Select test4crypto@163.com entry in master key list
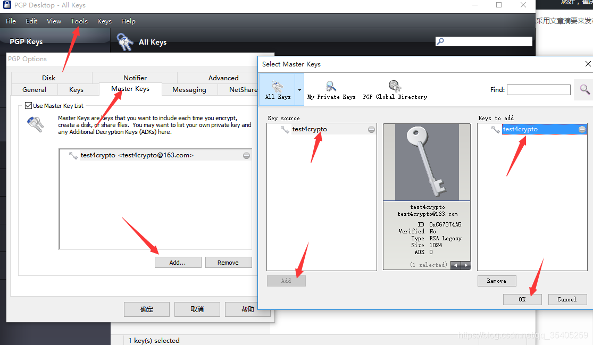Viewport: 593px width, 345px height. click(x=155, y=155)
